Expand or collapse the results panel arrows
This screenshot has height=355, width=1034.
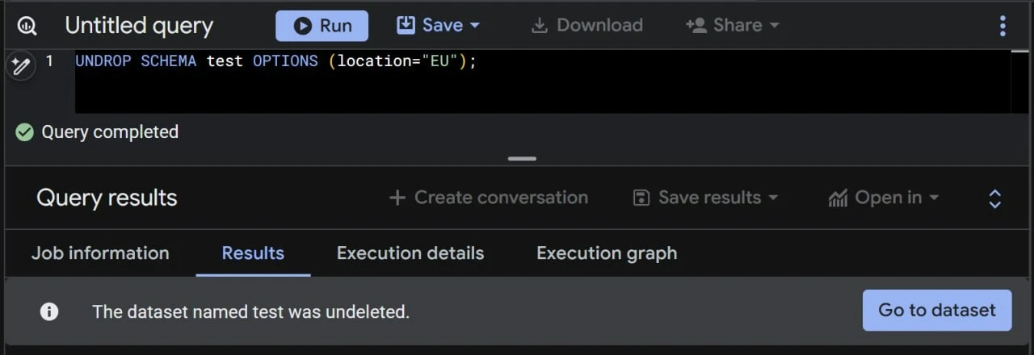tap(995, 198)
